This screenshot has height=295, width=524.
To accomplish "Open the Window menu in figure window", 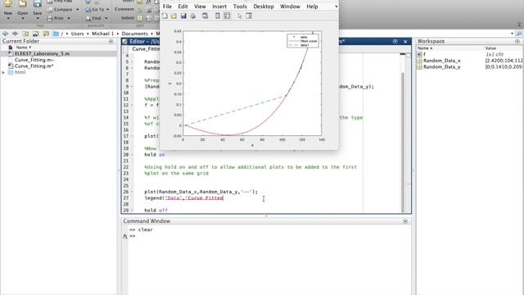I will point(290,7).
